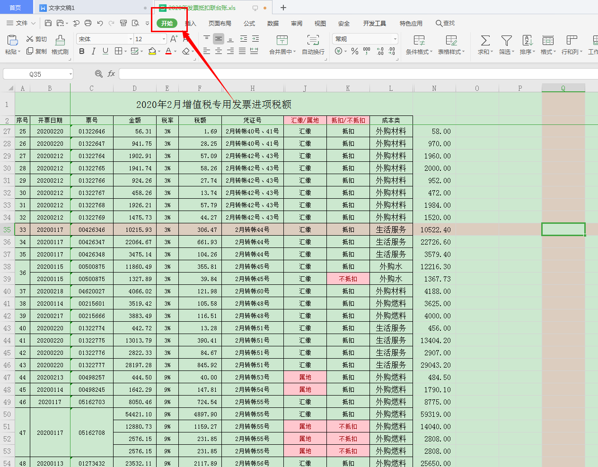The width and height of the screenshot is (598, 467).
Task: Expand the 筛选 filter dropdown
Action: click(513, 52)
